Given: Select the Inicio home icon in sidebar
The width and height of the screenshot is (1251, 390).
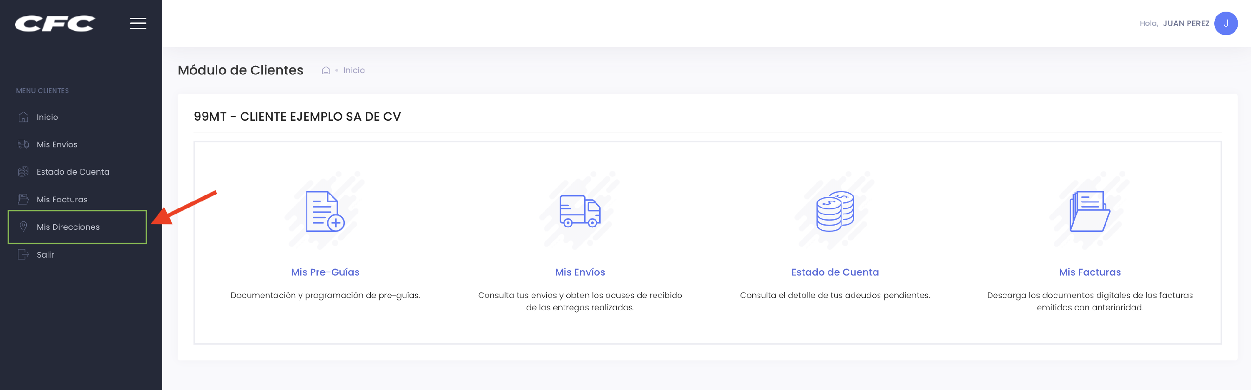Looking at the screenshot, I should pyautogui.click(x=23, y=117).
